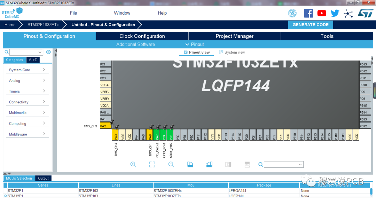The width and height of the screenshot is (376, 198).
Task: Select yellow pin PA3 on chip
Action: (115, 135)
